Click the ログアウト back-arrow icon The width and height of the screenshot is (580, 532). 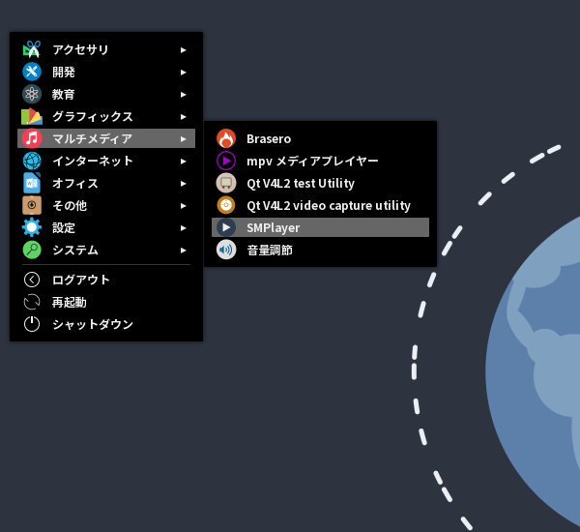pos(32,280)
